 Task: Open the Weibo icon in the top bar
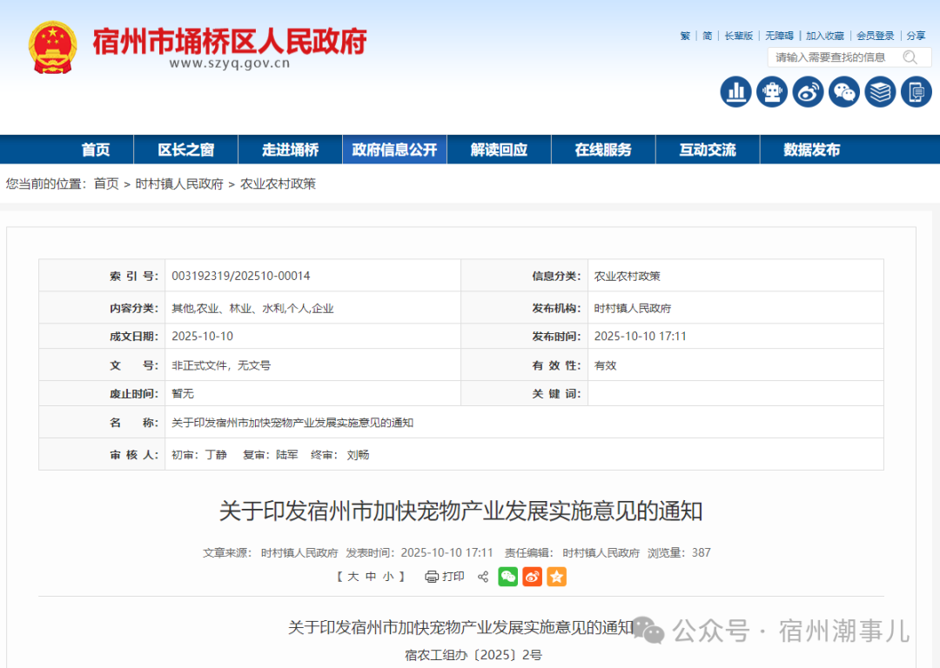[808, 91]
